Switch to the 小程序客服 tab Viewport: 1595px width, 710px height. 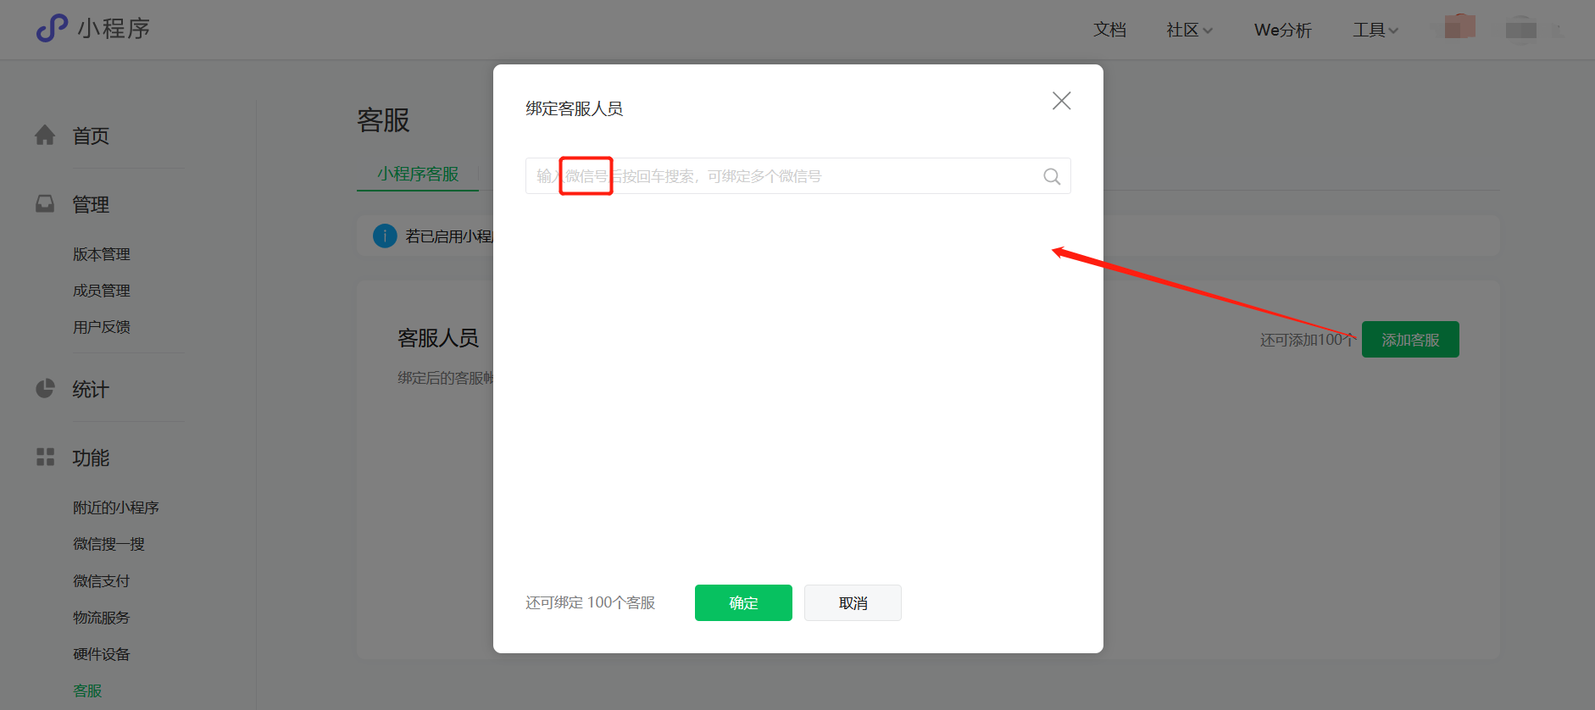pos(418,174)
